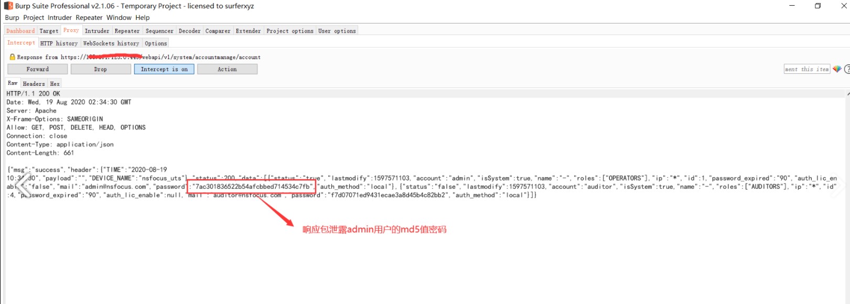Switch to the Target tab
The height and width of the screenshot is (304, 850).
coord(49,31)
